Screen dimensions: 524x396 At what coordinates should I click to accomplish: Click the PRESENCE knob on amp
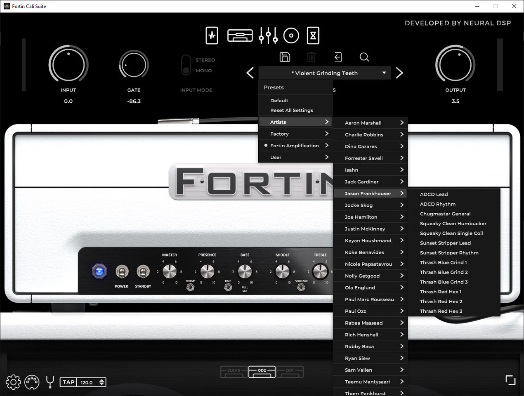pos(207,271)
